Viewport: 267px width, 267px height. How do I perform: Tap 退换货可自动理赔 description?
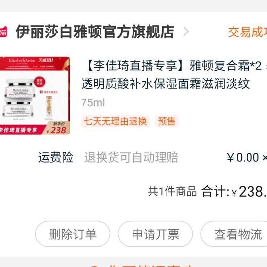tap(131, 157)
